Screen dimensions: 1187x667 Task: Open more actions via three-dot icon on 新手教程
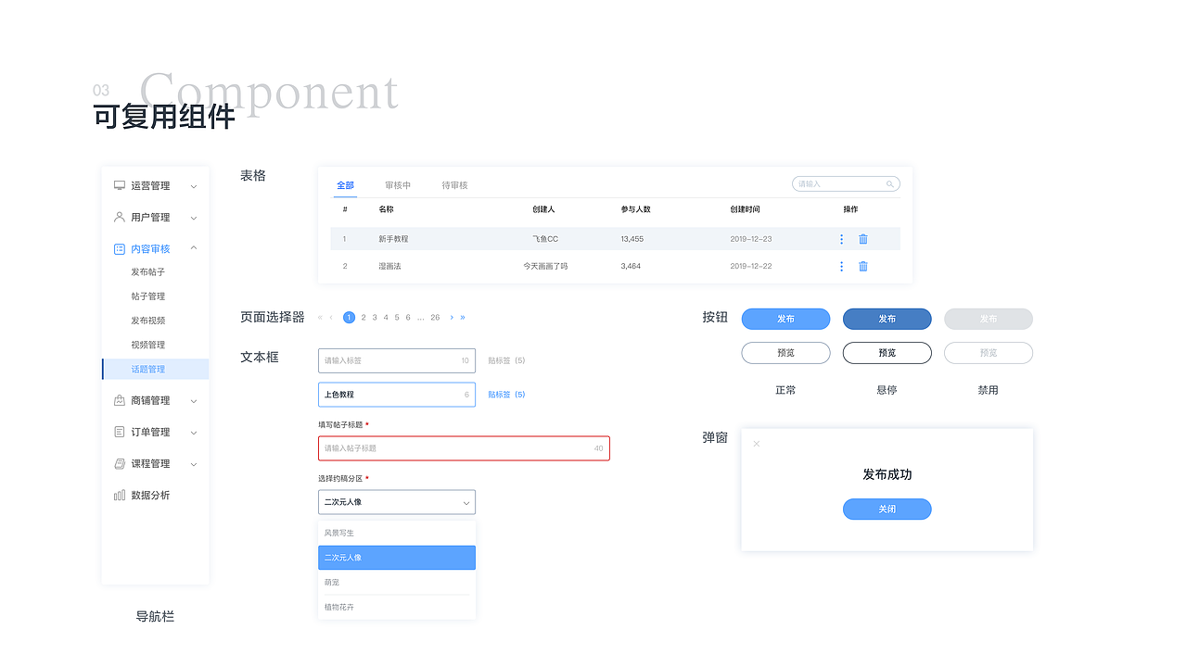841,238
